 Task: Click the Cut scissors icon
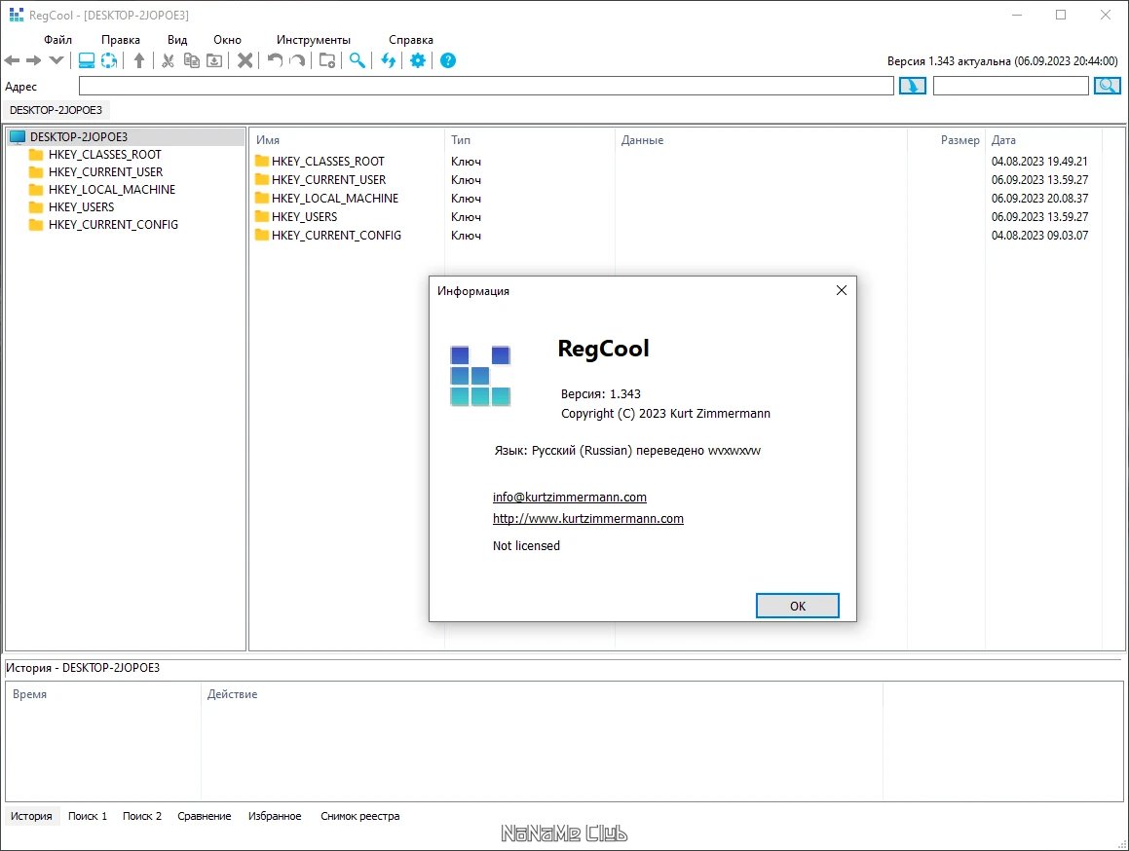point(168,60)
